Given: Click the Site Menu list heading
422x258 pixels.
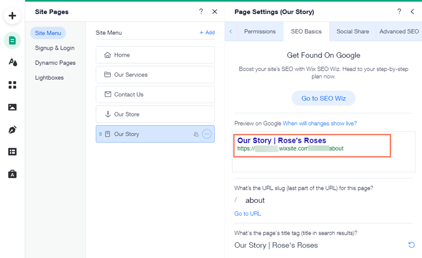Looking at the screenshot, I should (x=109, y=32).
